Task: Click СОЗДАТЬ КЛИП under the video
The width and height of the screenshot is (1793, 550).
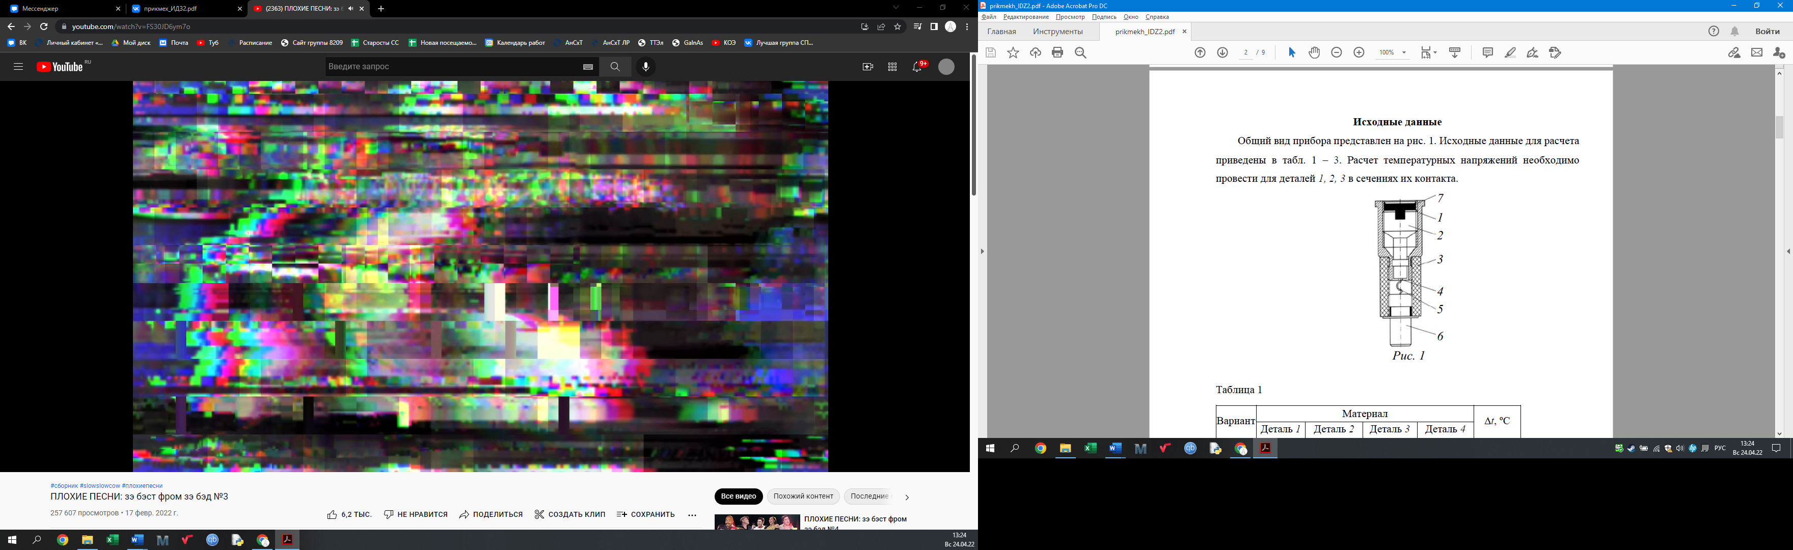Action: [x=570, y=514]
